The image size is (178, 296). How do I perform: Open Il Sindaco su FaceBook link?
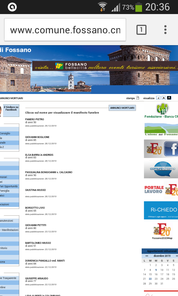(x=11, y=108)
